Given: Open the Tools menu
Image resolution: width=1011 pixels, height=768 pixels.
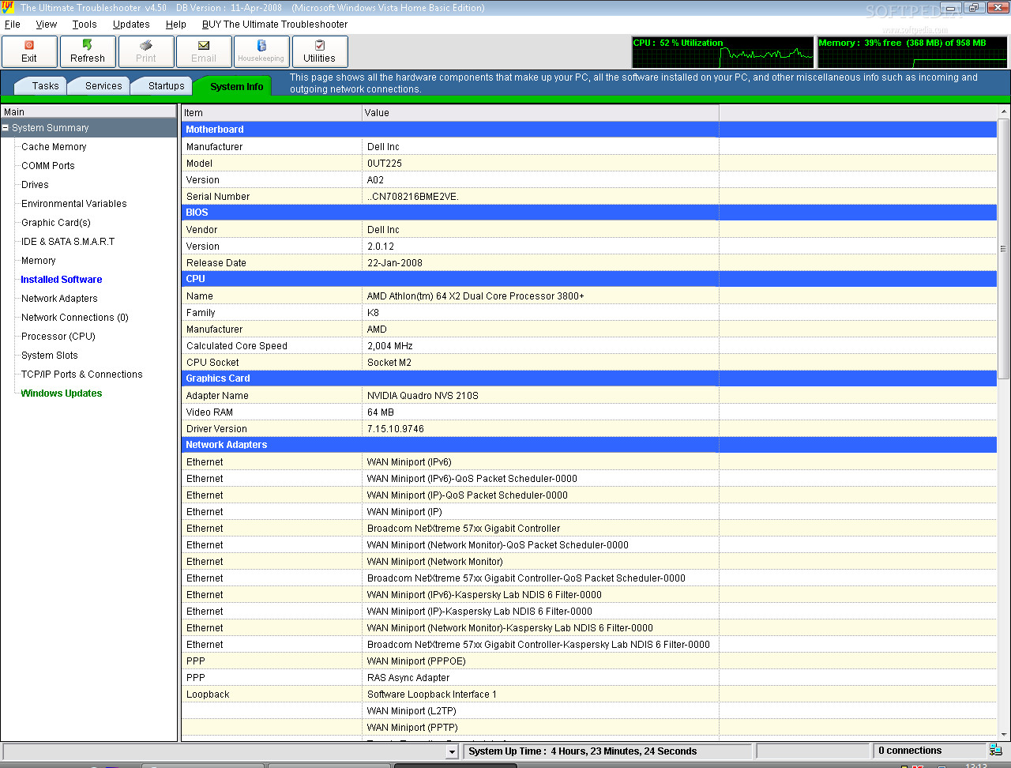Looking at the screenshot, I should coord(84,24).
